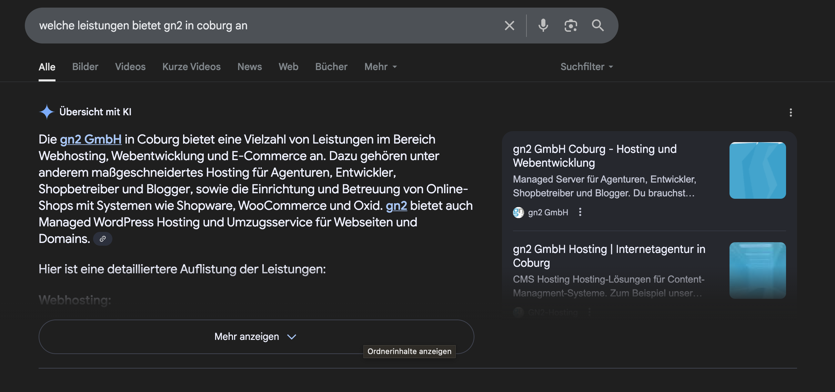The width and height of the screenshot is (835, 392).
Task: Click the 'CMS Hosting Hosting-Lösungen' snippet text
Action: 609,286
